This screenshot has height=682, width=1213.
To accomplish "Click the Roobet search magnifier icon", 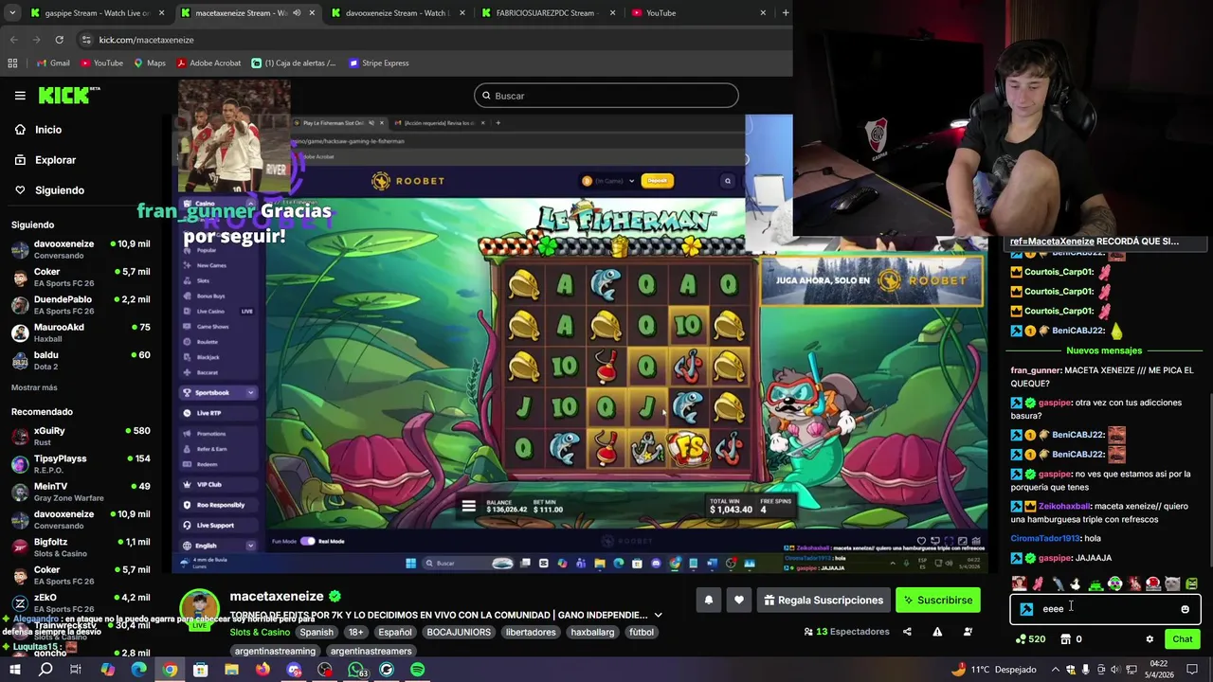I will 728,181.
